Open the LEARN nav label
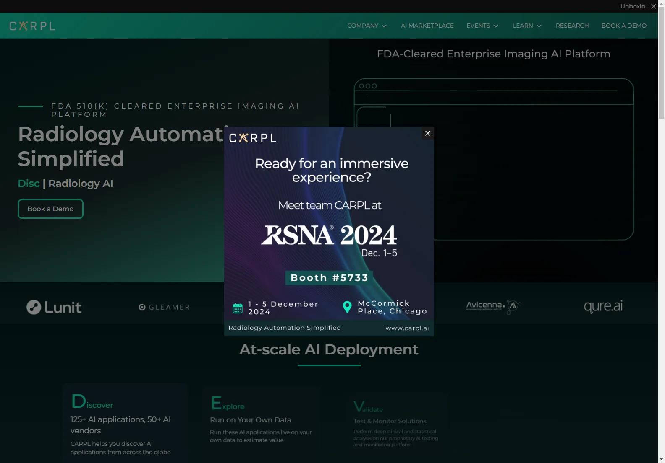Viewport: 665px width, 463px height. coord(522,26)
